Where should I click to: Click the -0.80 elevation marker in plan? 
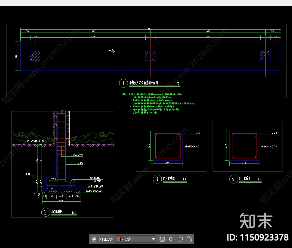point(112,51)
